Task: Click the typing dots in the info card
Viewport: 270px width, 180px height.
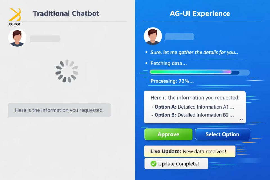Action: 241,120
